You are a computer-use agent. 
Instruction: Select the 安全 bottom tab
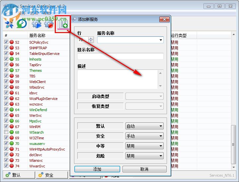52,175
